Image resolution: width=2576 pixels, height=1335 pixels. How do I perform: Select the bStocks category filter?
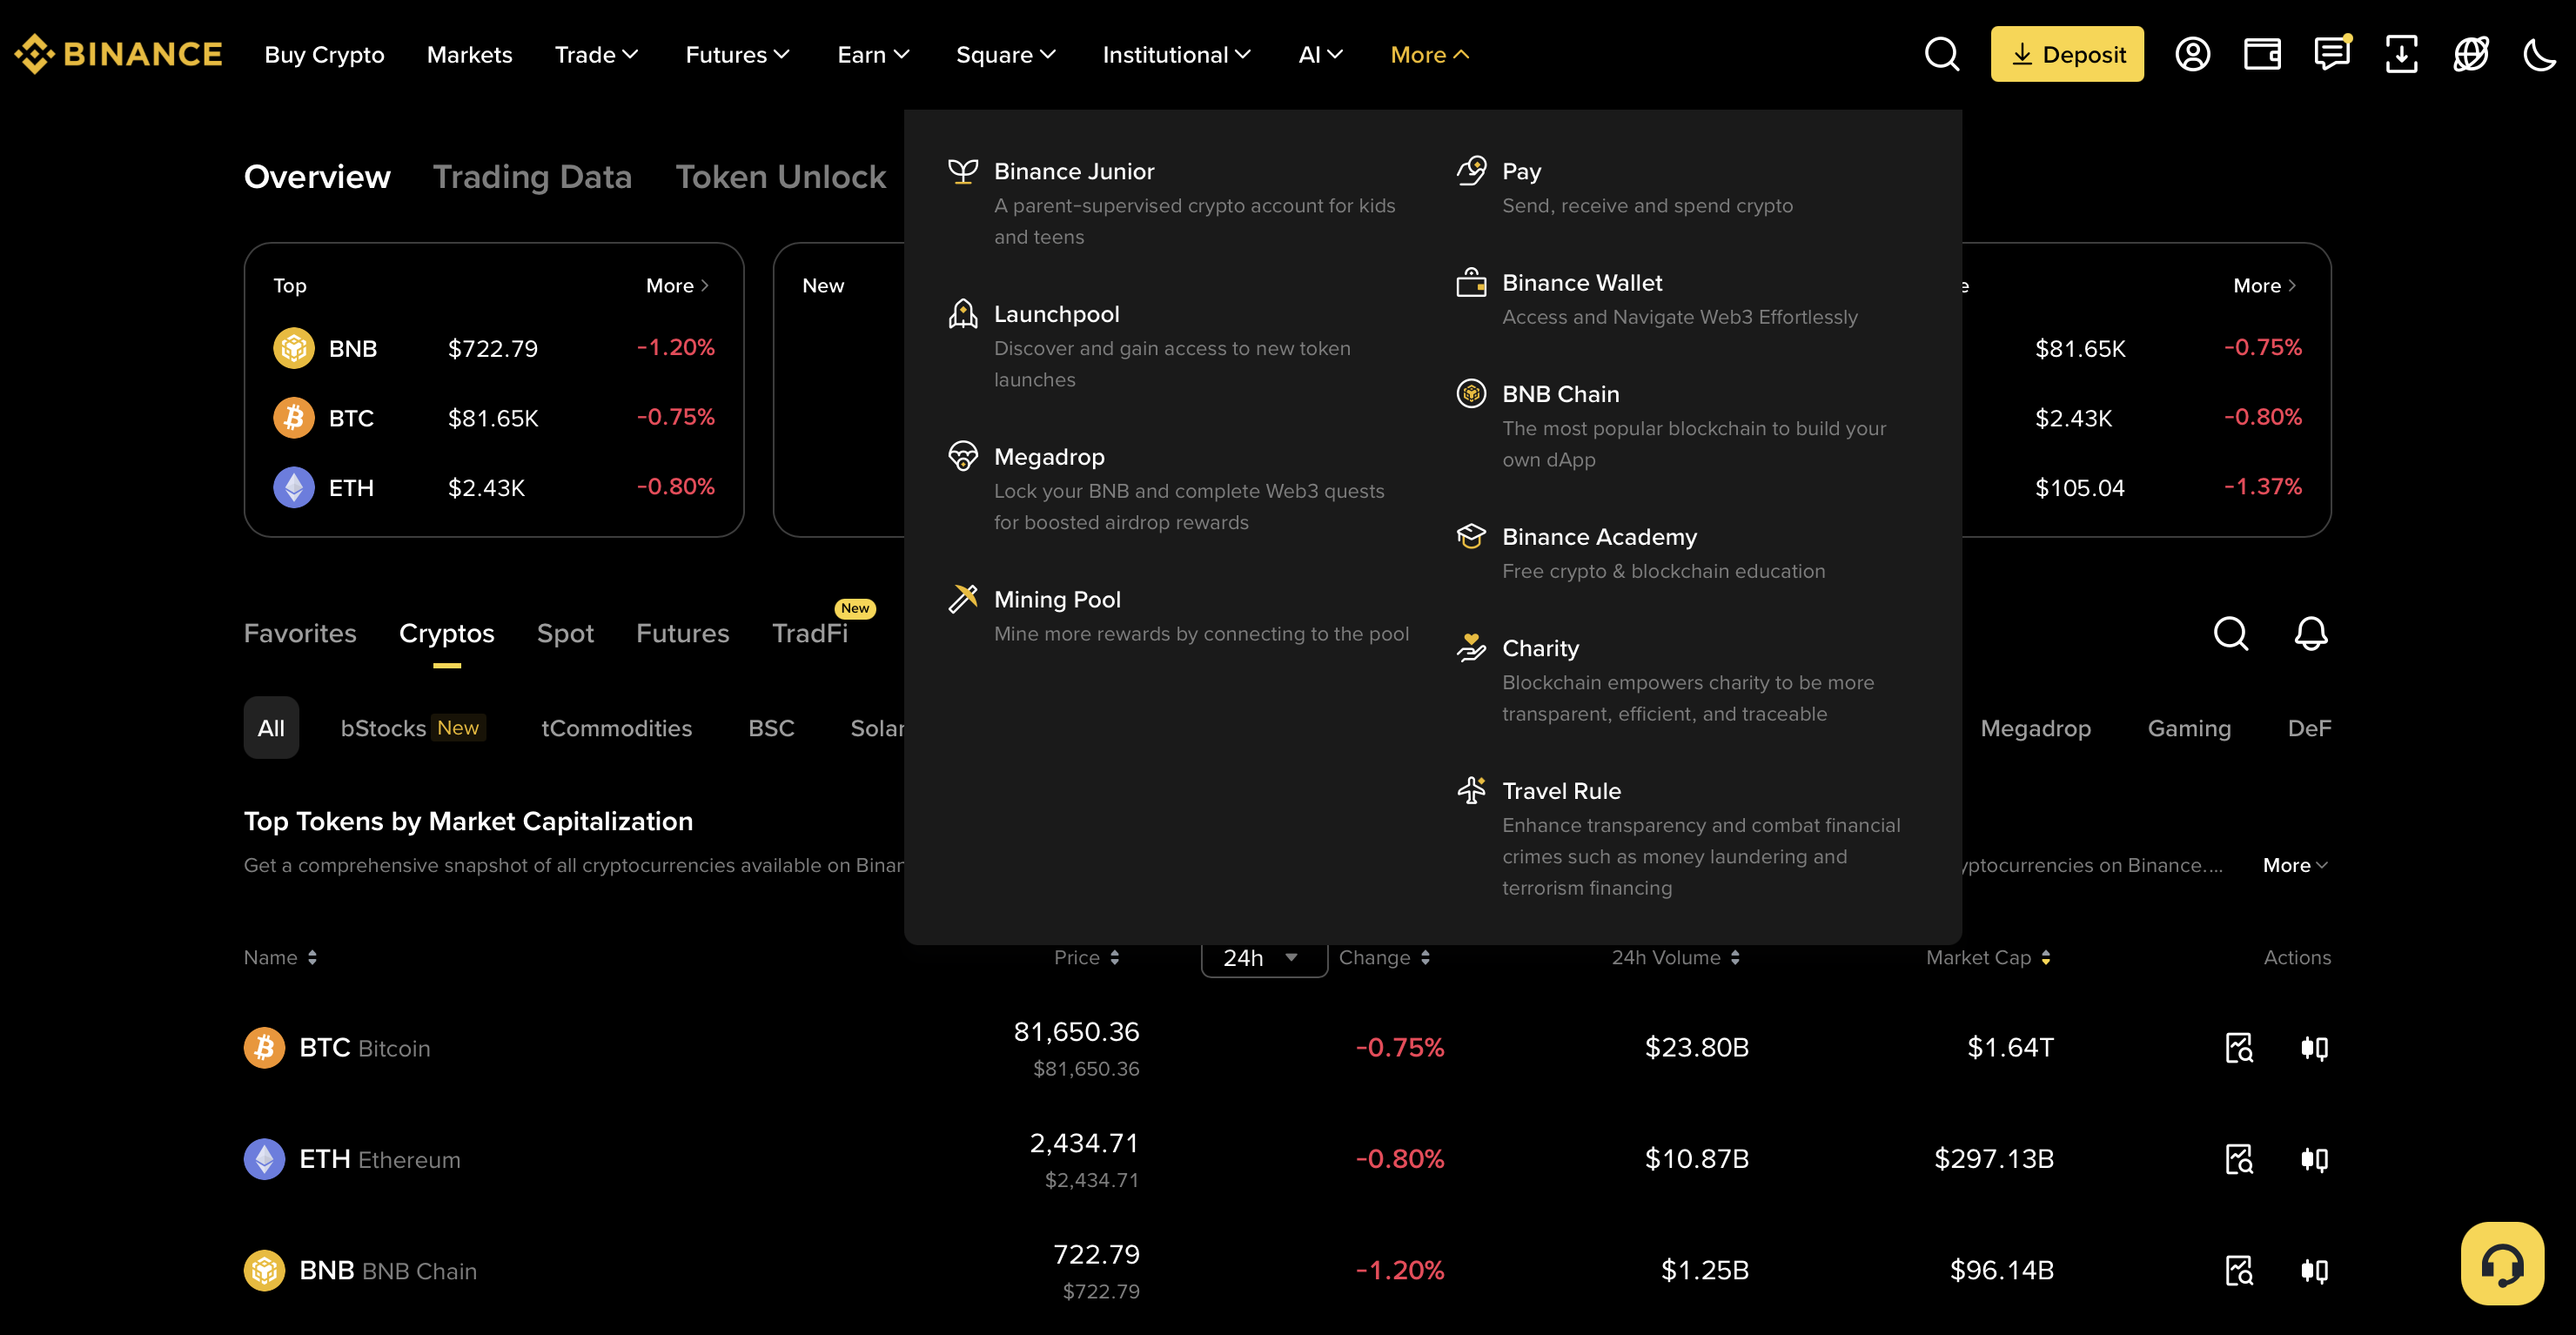pyautogui.click(x=412, y=728)
